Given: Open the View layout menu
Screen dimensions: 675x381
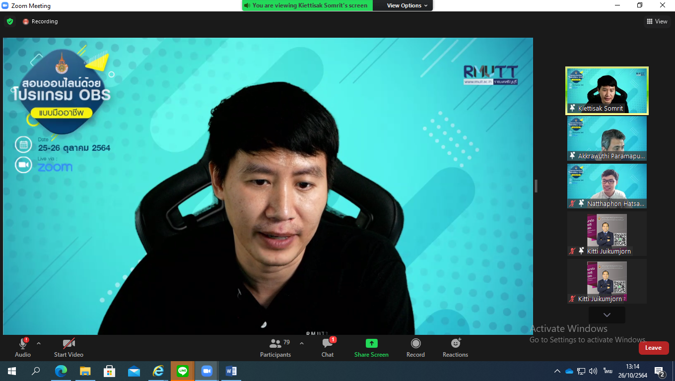Looking at the screenshot, I should click(x=657, y=21).
